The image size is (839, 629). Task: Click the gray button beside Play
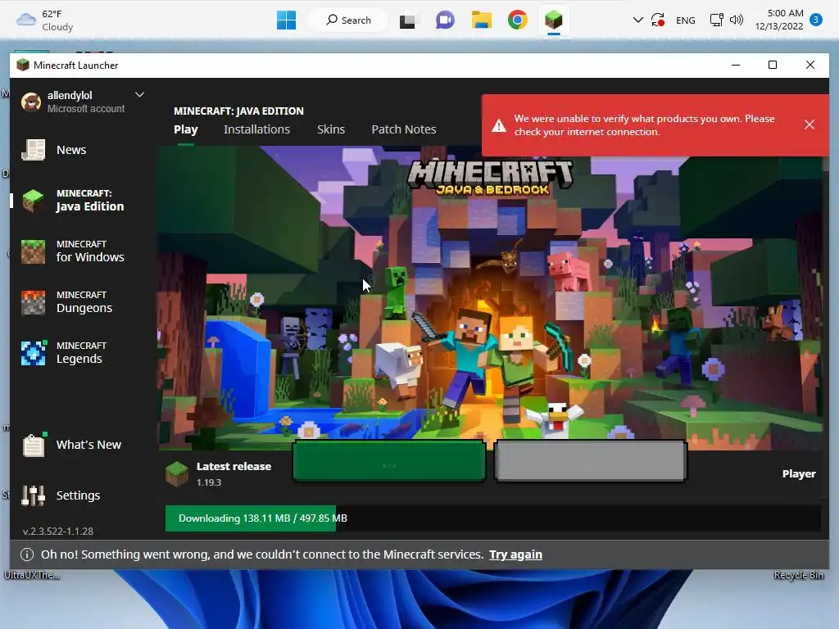[x=590, y=461]
